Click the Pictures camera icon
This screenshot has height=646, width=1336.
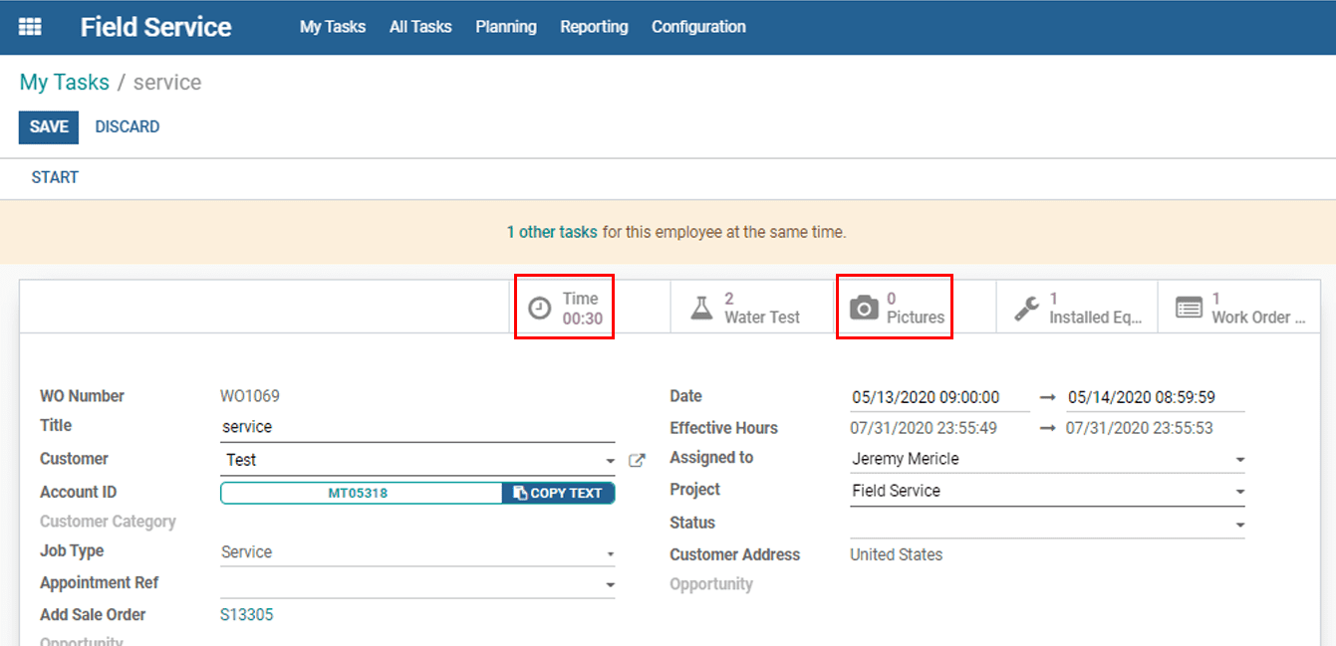click(864, 308)
